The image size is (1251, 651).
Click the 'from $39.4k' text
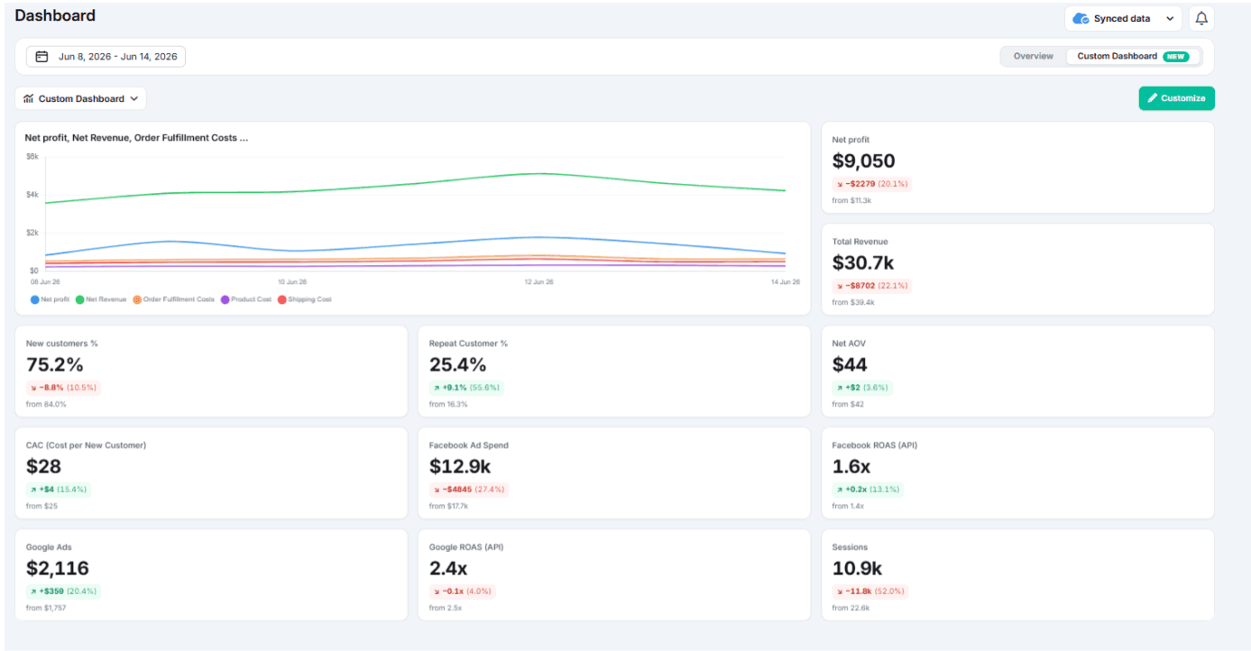[x=853, y=302]
